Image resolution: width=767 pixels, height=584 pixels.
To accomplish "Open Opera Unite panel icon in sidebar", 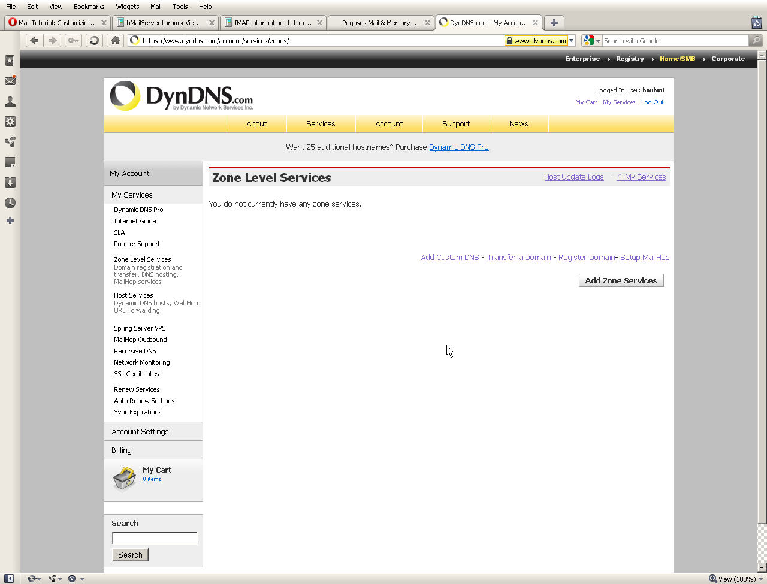I will click(x=10, y=142).
